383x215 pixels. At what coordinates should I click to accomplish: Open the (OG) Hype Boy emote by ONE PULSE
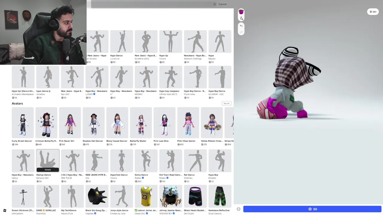click(72, 166)
